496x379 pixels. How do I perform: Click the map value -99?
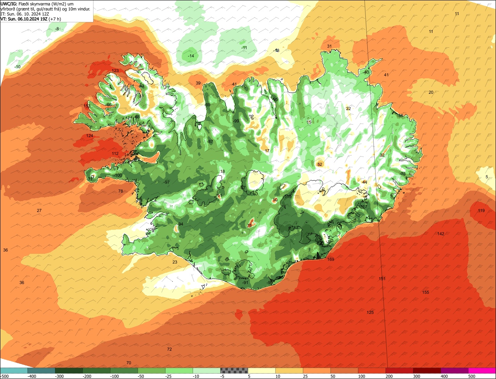[x=236, y=121]
